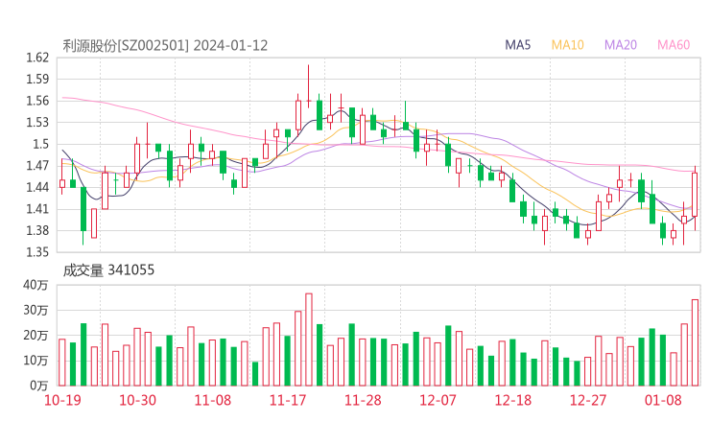
Task: Click the 01-08 date axis label
Action: coord(663,400)
